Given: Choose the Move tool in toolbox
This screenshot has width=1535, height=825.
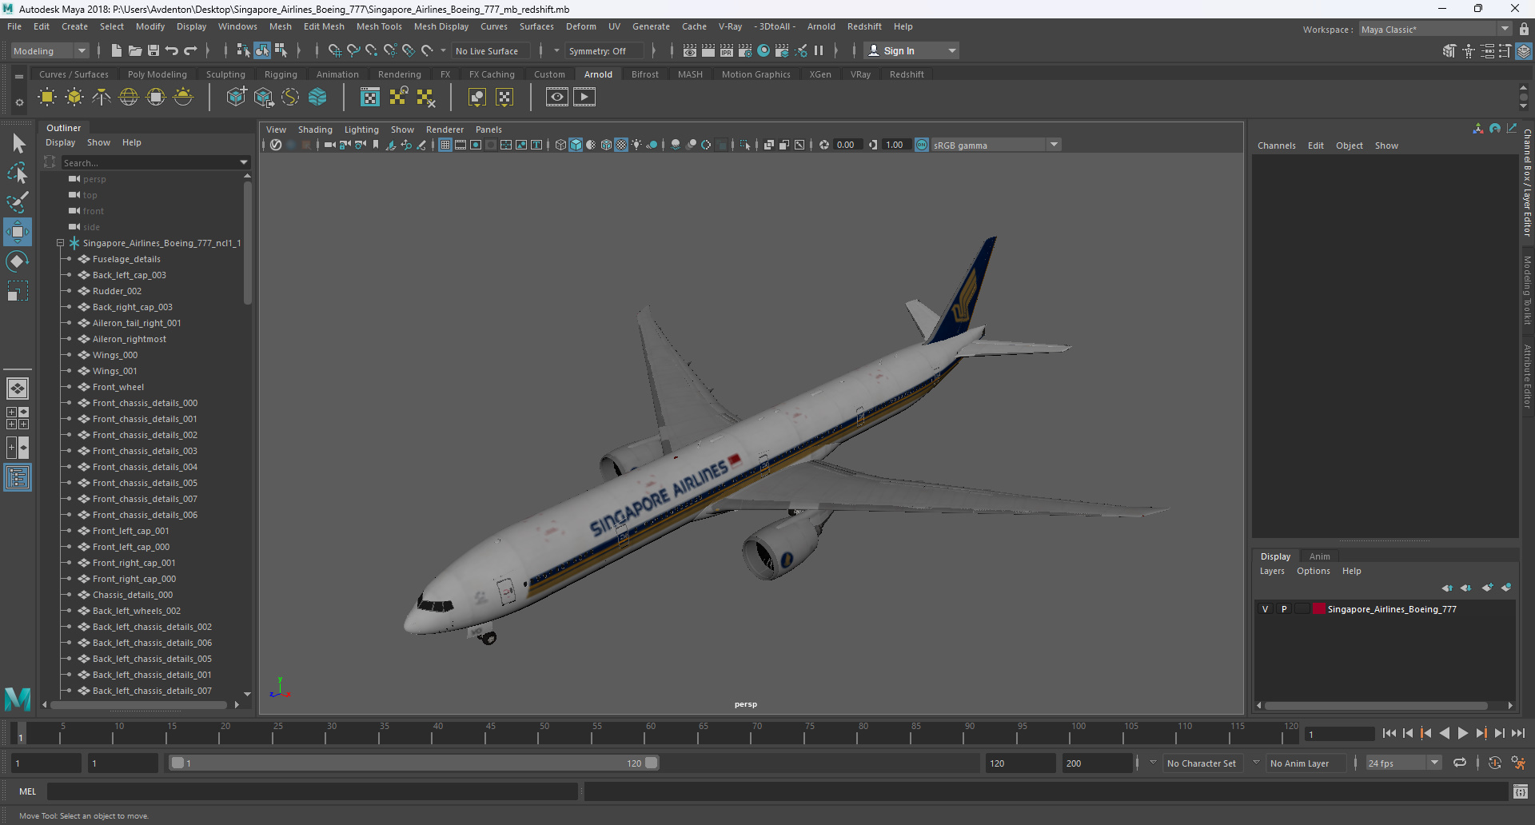Looking at the screenshot, I should pyautogui.click(x=18, y=232).
